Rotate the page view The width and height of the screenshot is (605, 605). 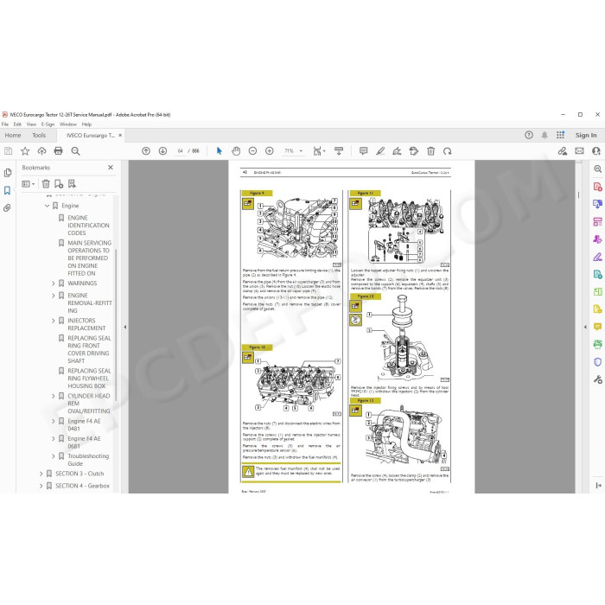pyautogui.click(x=448, y=151)
